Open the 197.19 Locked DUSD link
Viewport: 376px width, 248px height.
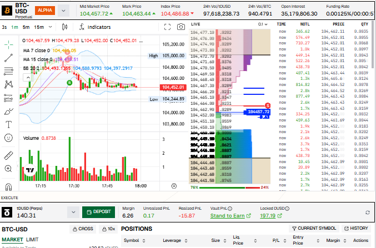271,216
